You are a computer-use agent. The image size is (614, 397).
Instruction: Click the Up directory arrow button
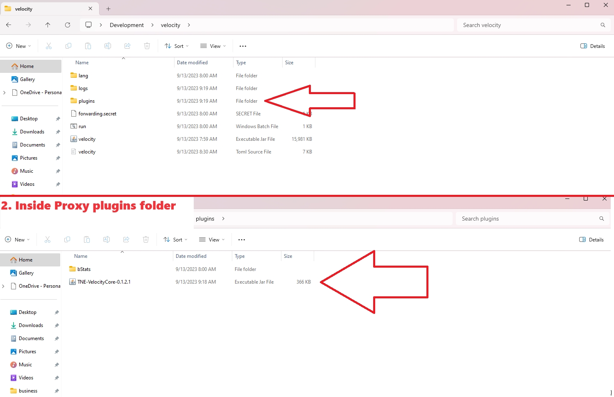point(48,25)
